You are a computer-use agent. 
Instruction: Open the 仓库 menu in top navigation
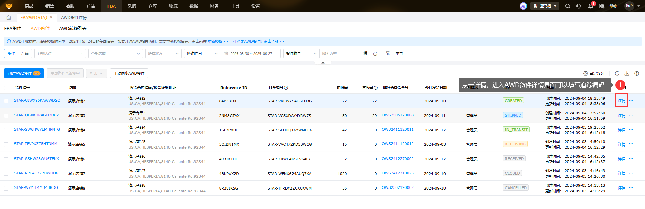(x=153, y=6)
